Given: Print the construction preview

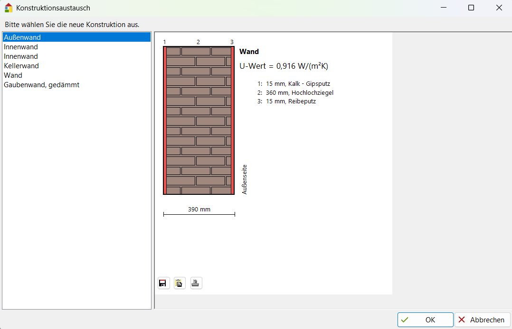Looking at the screenshot, I should 196,283.
